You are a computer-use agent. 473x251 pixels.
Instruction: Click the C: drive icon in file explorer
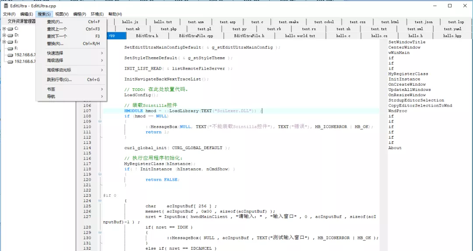pos(10,28)
